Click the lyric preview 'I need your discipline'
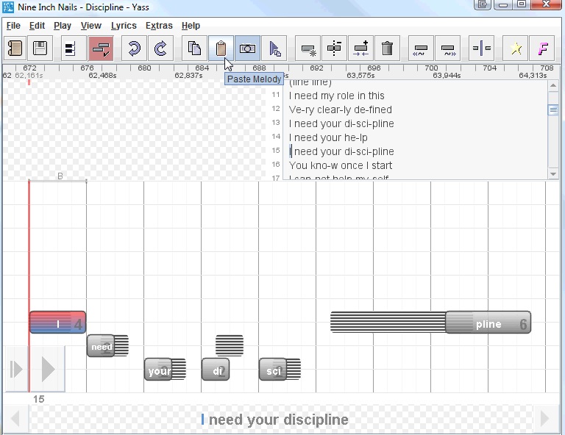The width and height of the screenshot is (565, 435). tap(274, 420)
